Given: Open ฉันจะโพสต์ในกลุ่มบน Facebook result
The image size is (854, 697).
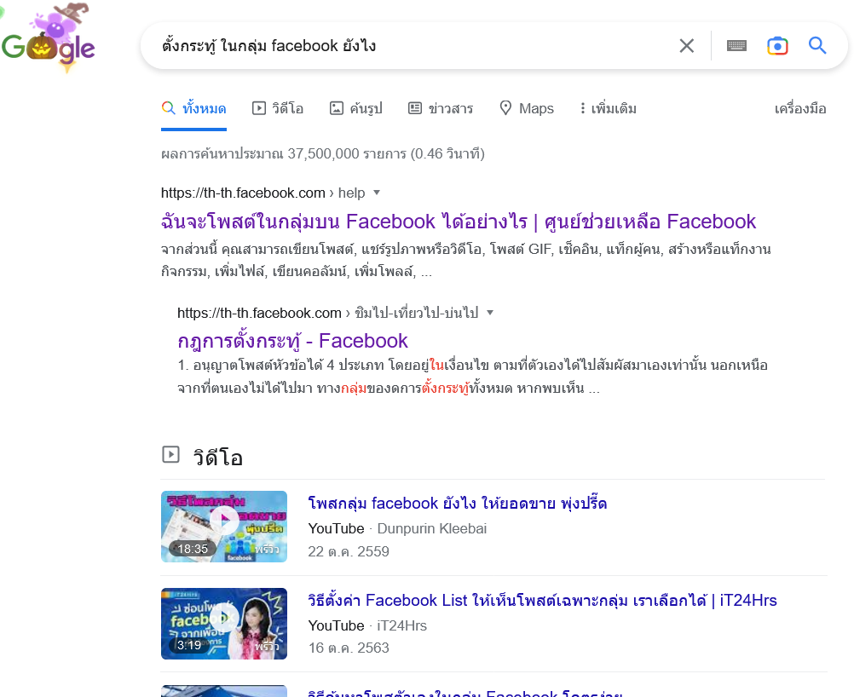Looking at the screenshot, I should tap(458, 222).
